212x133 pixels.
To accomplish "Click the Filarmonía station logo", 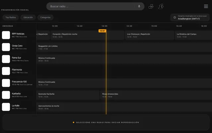I will [6, 71].
